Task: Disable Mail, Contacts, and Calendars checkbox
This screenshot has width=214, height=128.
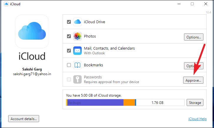Action: 69,50
